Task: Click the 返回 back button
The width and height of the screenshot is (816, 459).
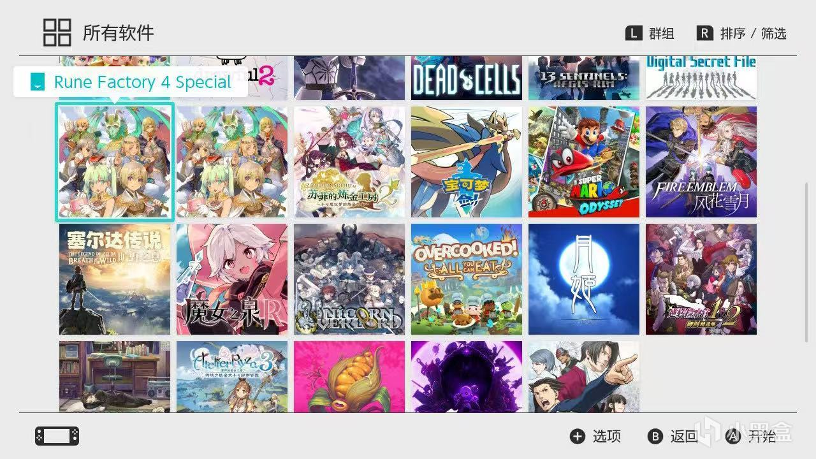Action: pos(673,436)
